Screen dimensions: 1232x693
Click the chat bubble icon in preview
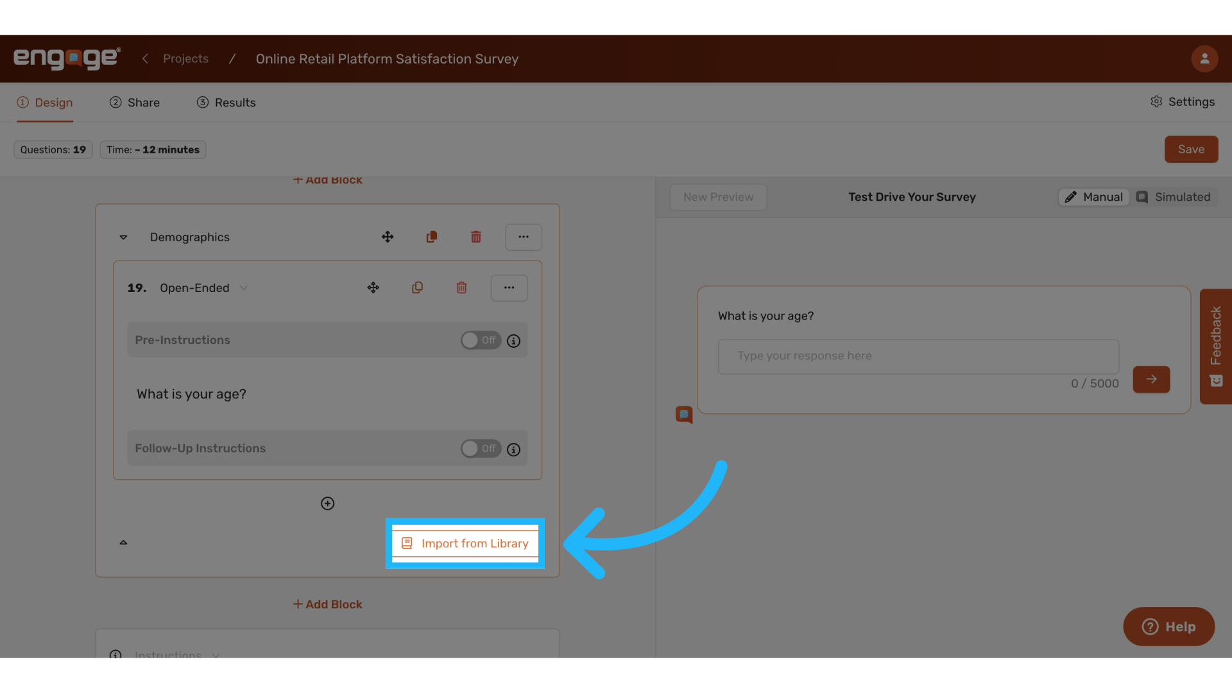684,415
